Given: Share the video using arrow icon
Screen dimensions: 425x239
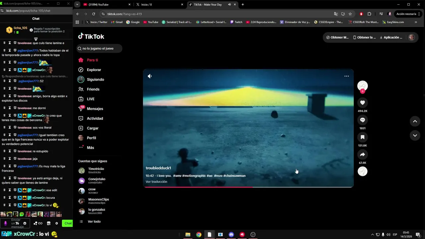Looking at the screenshot, I should click(x=362, y=154).
